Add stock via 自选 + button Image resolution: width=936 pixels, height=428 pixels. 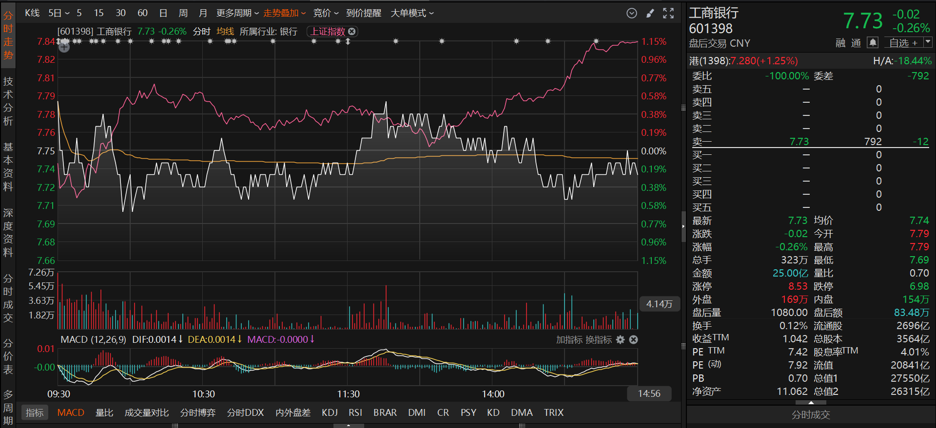tap(903, 43)
